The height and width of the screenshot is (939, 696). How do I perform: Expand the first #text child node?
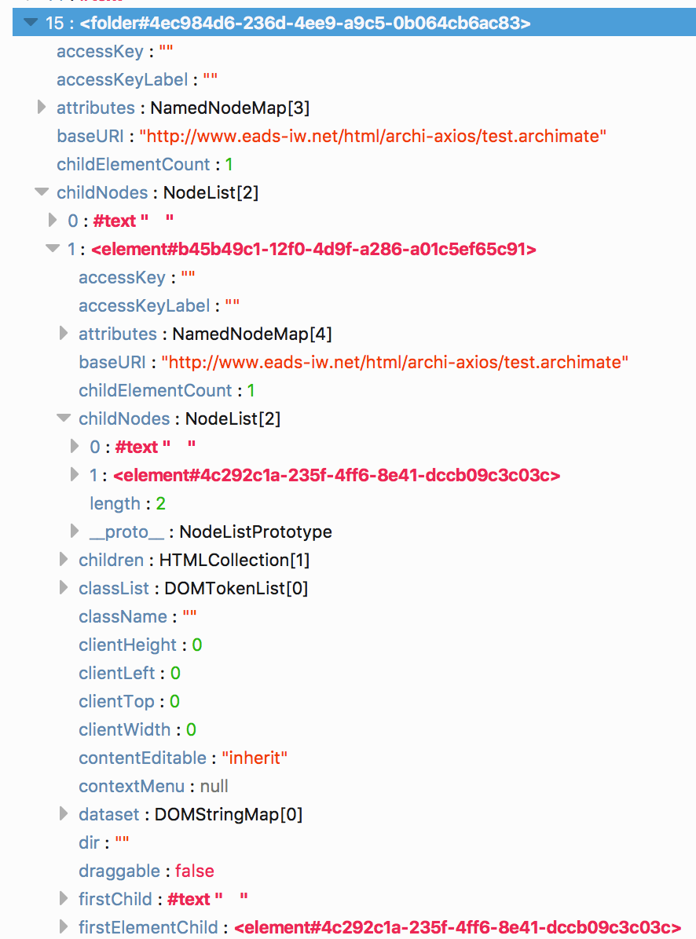[x=52, y=221]
